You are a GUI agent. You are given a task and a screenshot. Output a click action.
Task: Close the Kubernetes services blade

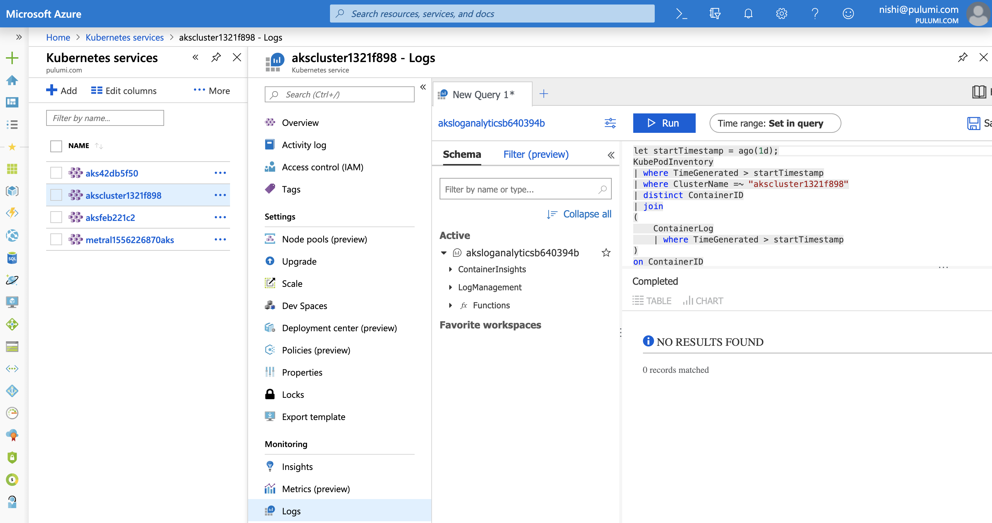[237, 57]
